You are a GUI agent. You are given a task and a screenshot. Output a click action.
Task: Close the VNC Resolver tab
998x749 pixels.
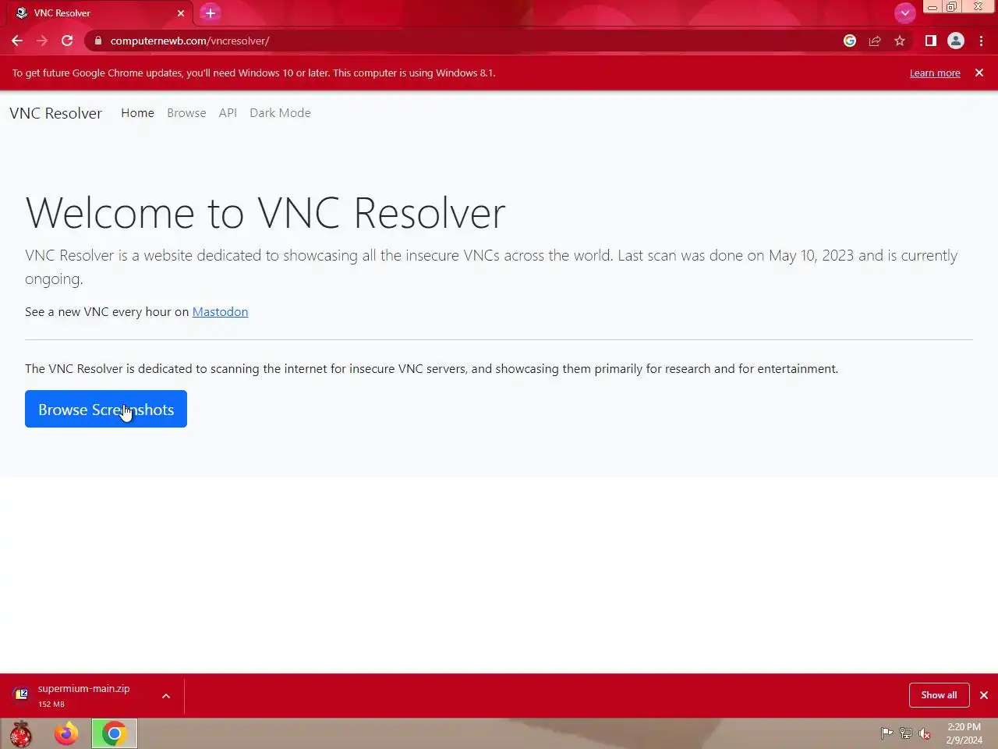coord(181,13)
